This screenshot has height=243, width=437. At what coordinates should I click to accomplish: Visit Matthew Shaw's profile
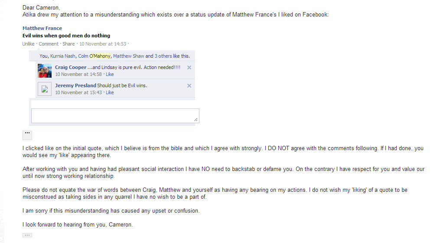128,56
